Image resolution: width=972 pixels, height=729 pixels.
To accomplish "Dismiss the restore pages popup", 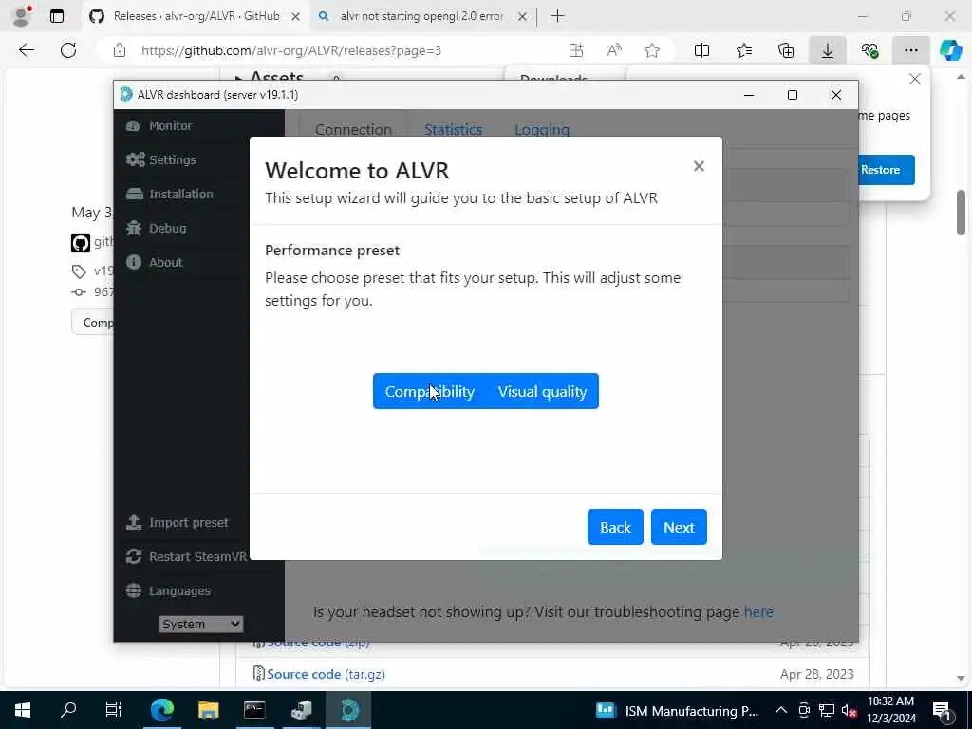I will [915, 80].
